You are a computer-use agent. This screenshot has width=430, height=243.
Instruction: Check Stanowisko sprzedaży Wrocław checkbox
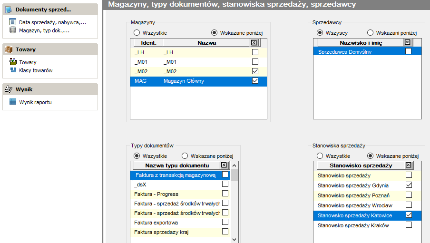click(409, 204)
